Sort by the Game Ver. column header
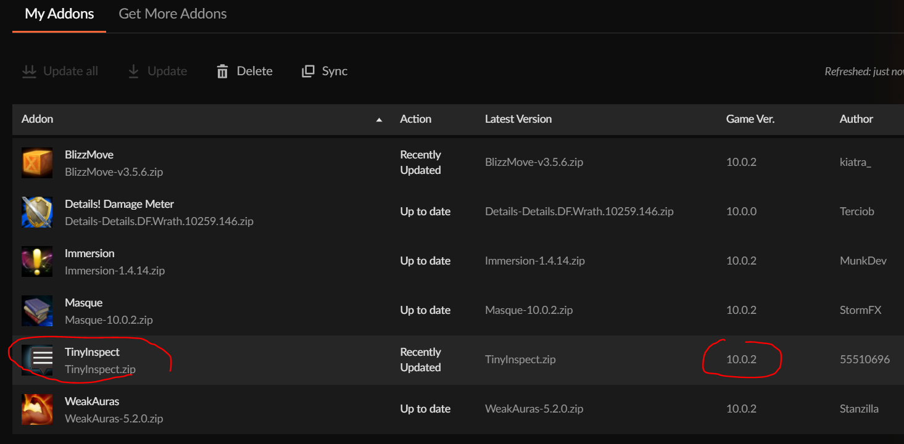The image size is (904, 444). click(750, 119)
